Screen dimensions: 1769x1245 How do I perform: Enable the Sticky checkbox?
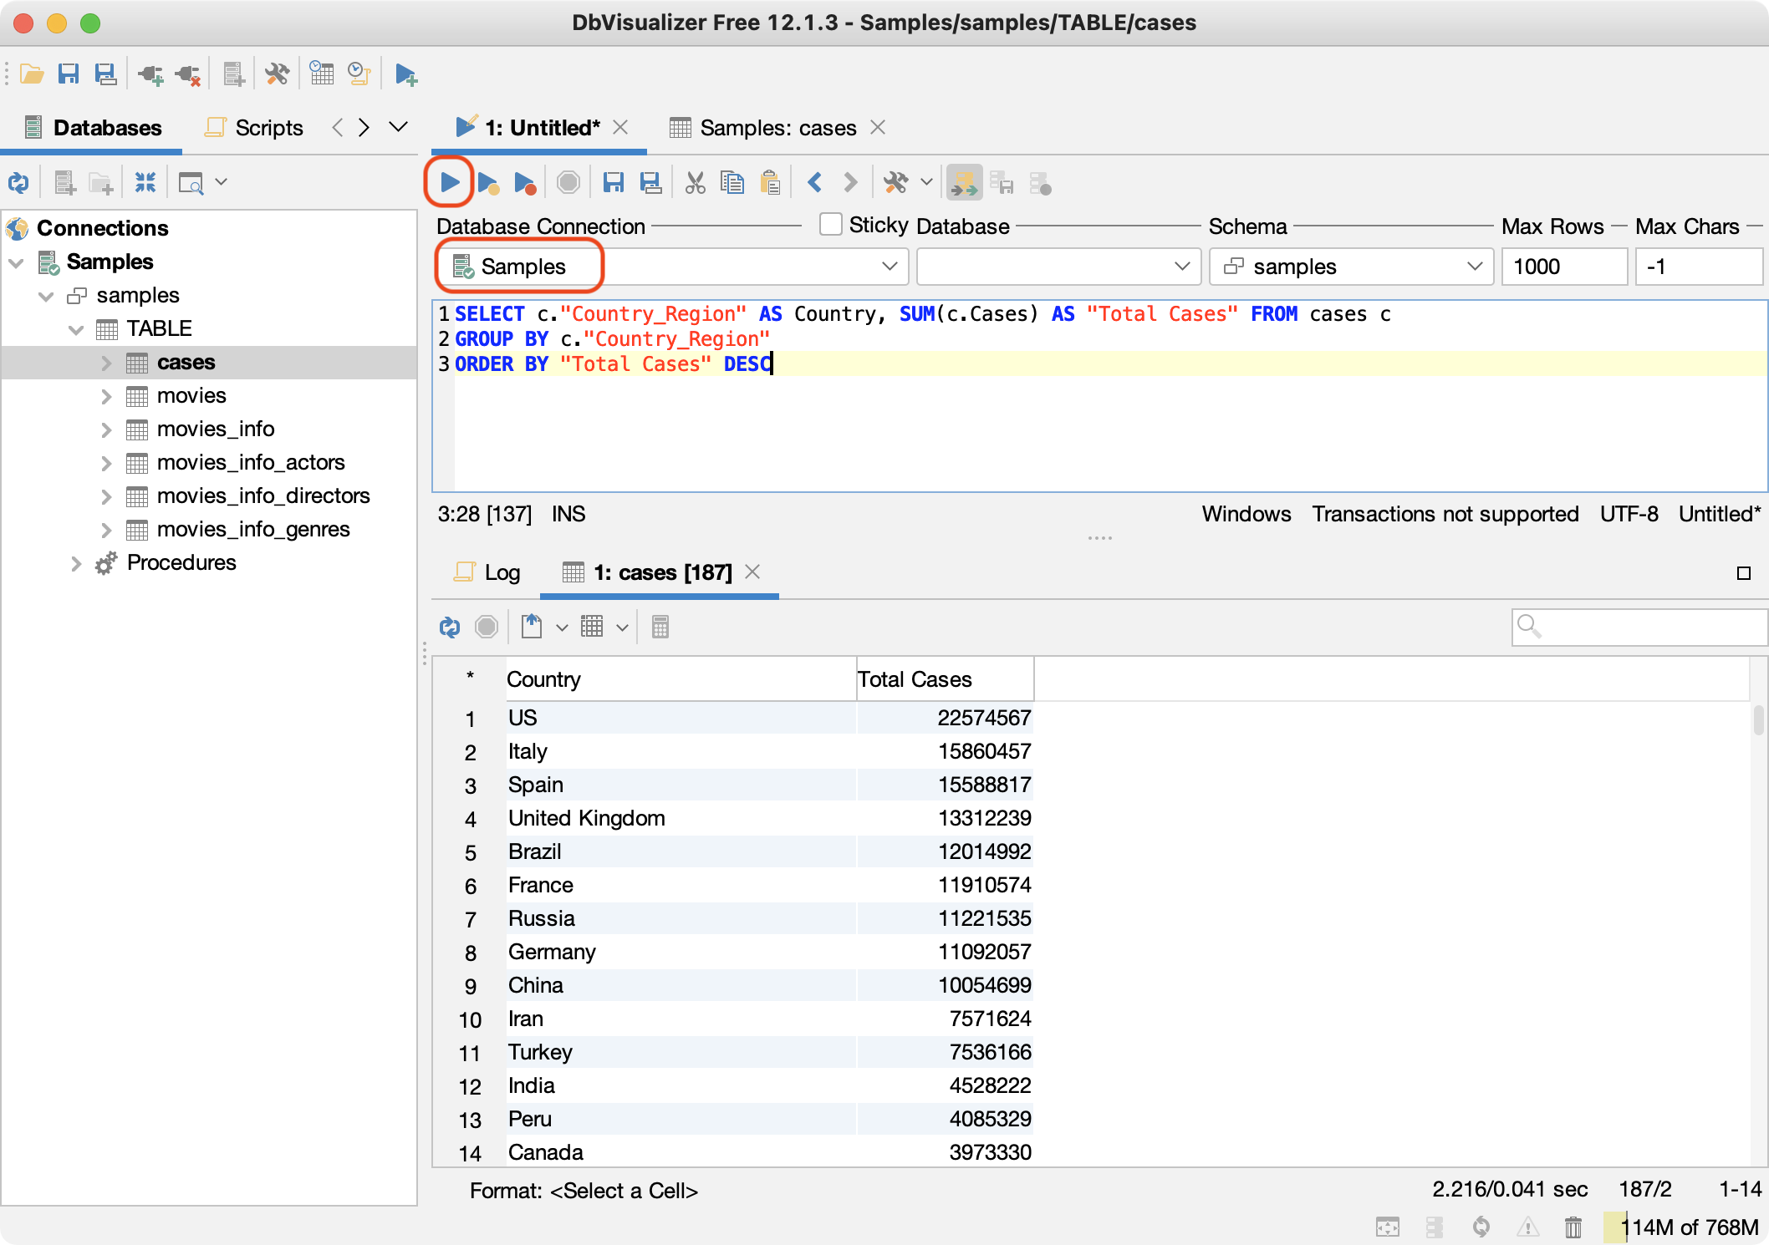point(831,225)
